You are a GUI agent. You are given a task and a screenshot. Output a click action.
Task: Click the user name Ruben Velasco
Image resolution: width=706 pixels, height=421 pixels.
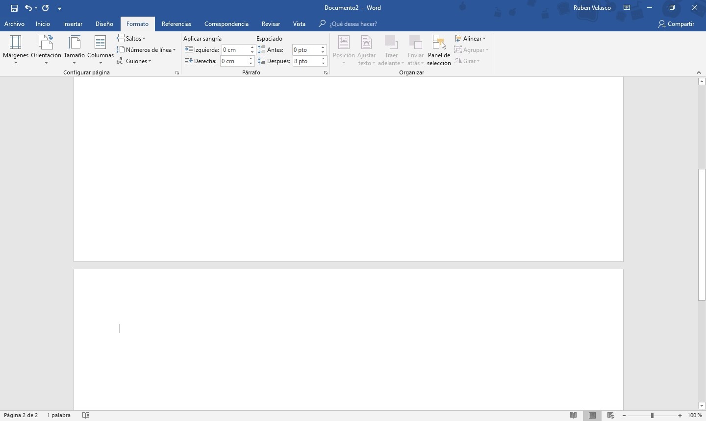pyautogui.click(x=592, y=8)
